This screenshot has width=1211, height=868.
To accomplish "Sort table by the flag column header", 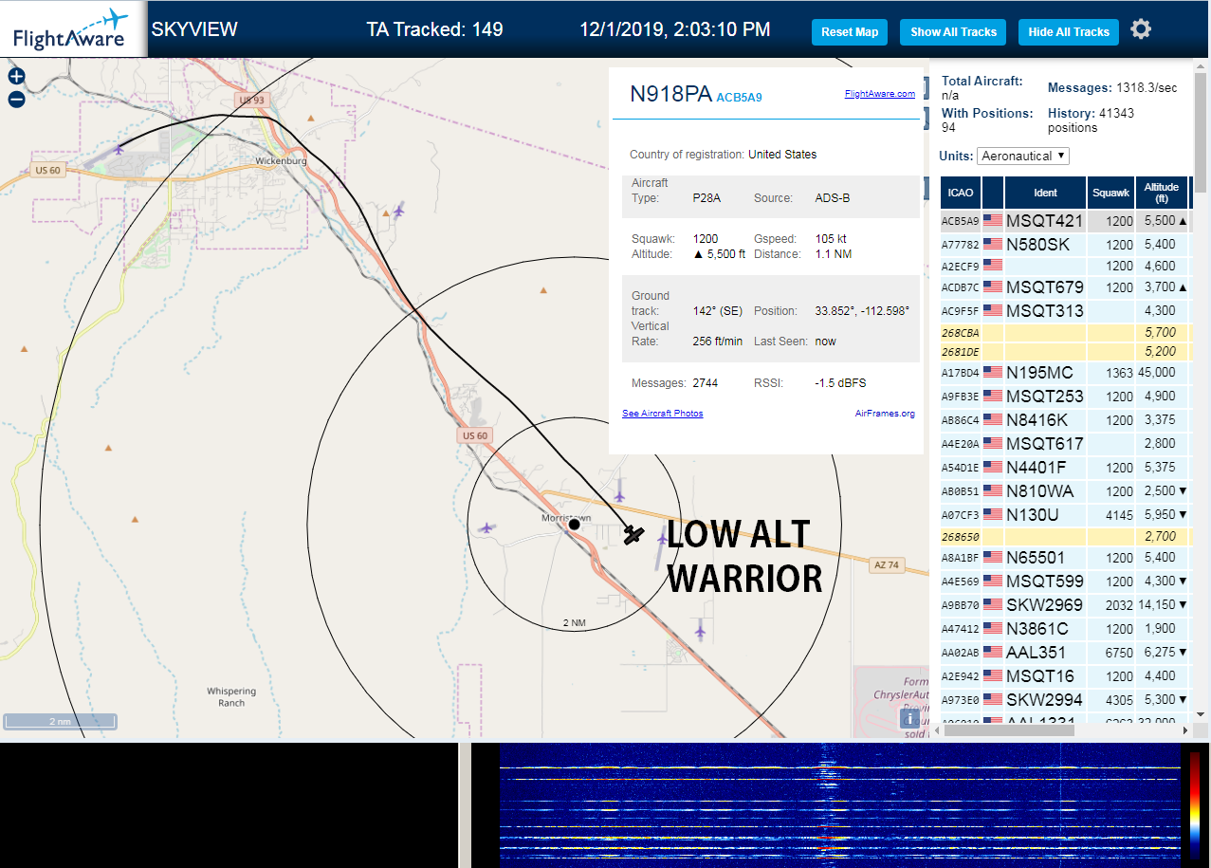I will tap(993, 193).
